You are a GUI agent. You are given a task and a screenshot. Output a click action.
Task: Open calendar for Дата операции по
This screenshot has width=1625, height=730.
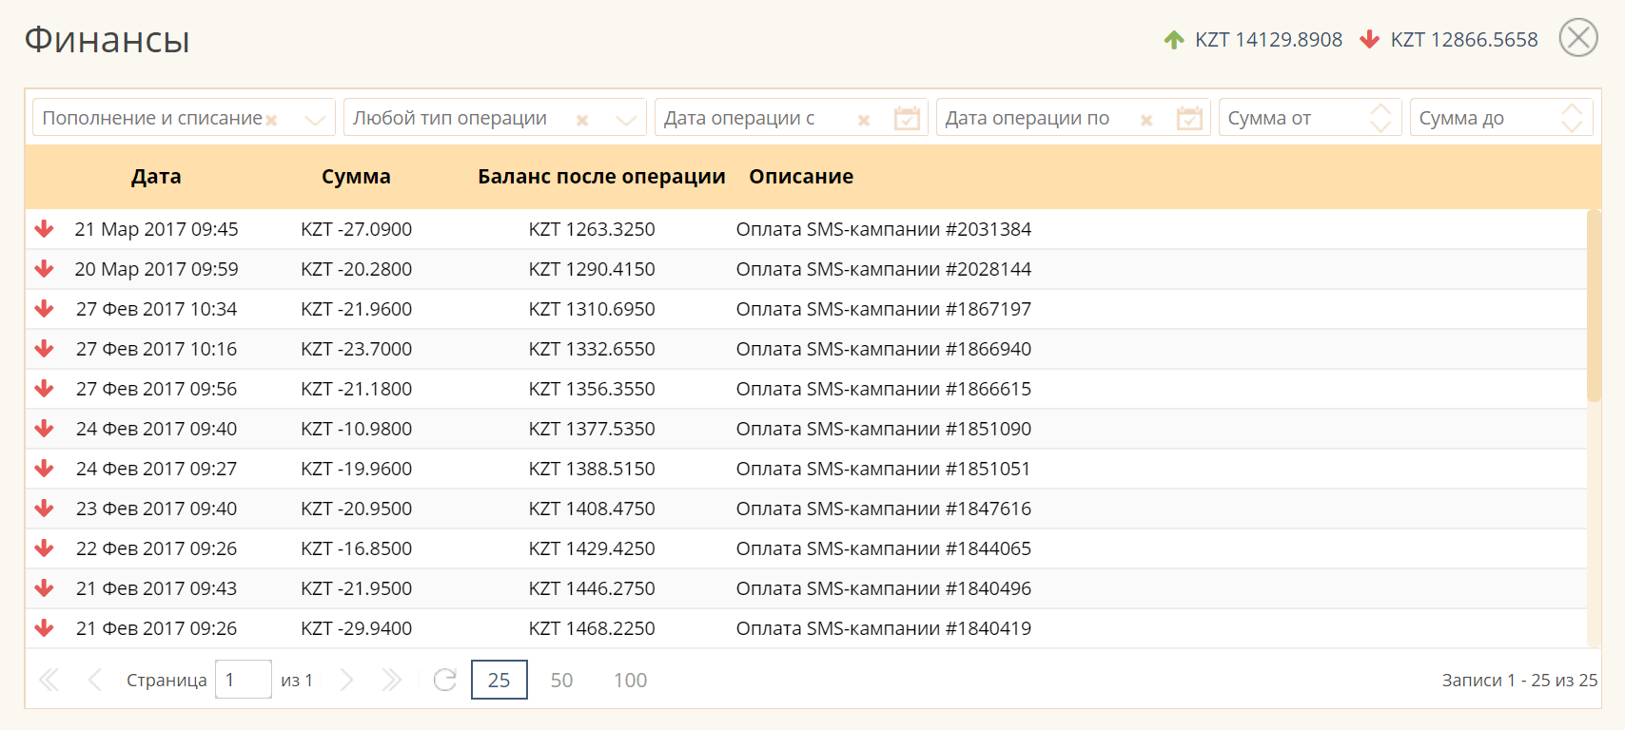1189,118
